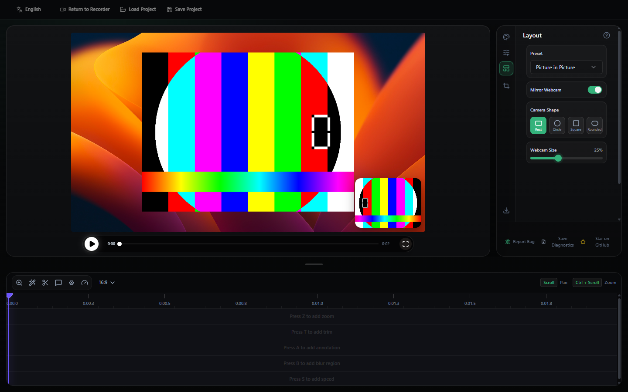628x392 pixels.
Task: Add an annotation with speech bubble icon
Action: [x=58, y=283]
